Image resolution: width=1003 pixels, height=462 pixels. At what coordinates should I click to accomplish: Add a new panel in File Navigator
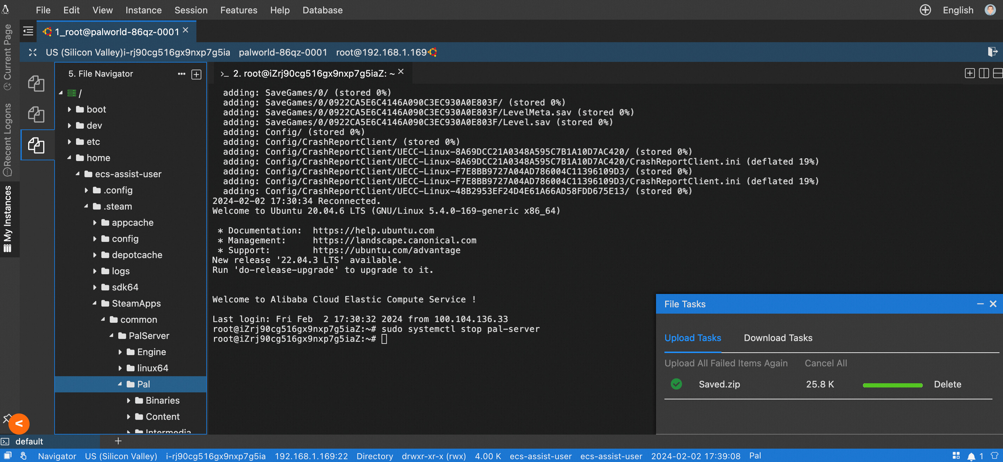pos(196,74)
